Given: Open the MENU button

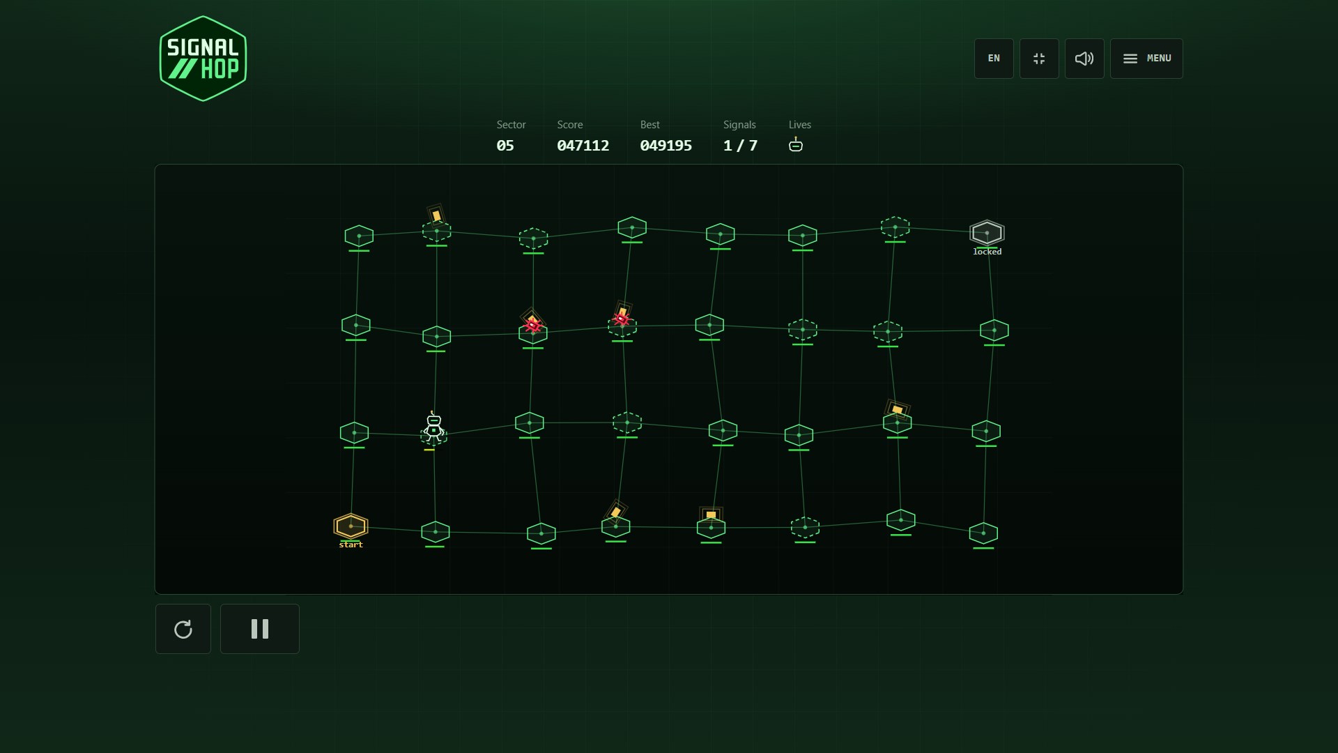Looking at the screenshot, I should tap(1146, 59).
